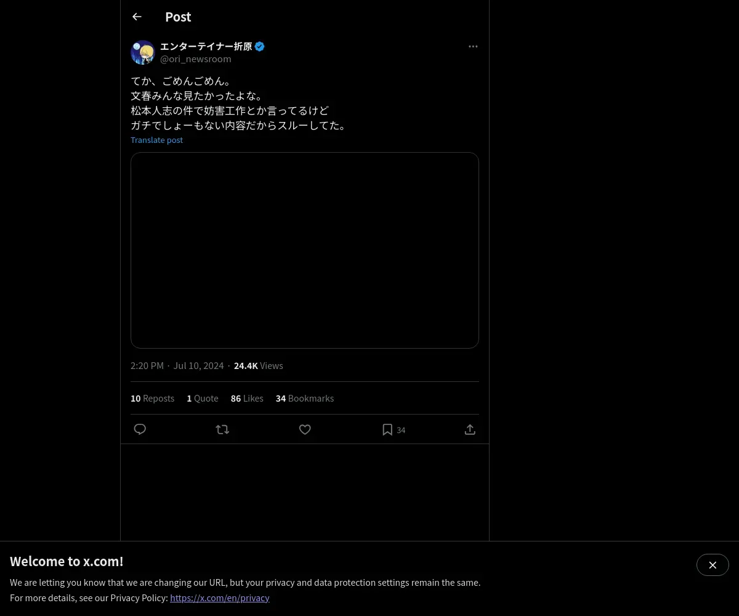Viewport: 739px width, 616px height.
Task: Like the post with the heart icon
Action: coord(305,429)
